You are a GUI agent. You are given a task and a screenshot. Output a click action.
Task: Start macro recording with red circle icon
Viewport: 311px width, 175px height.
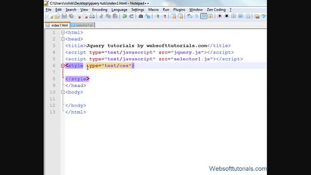(220, 16)
